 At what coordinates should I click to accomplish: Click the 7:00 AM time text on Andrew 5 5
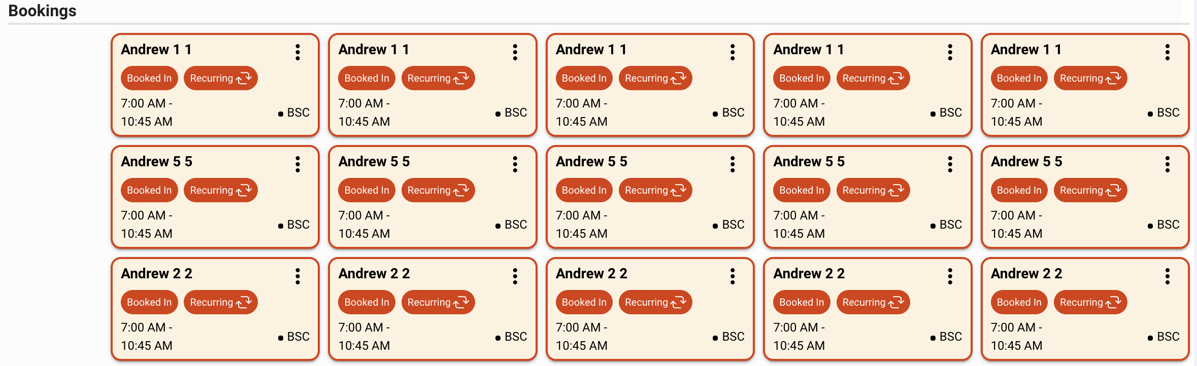[146, 215]
